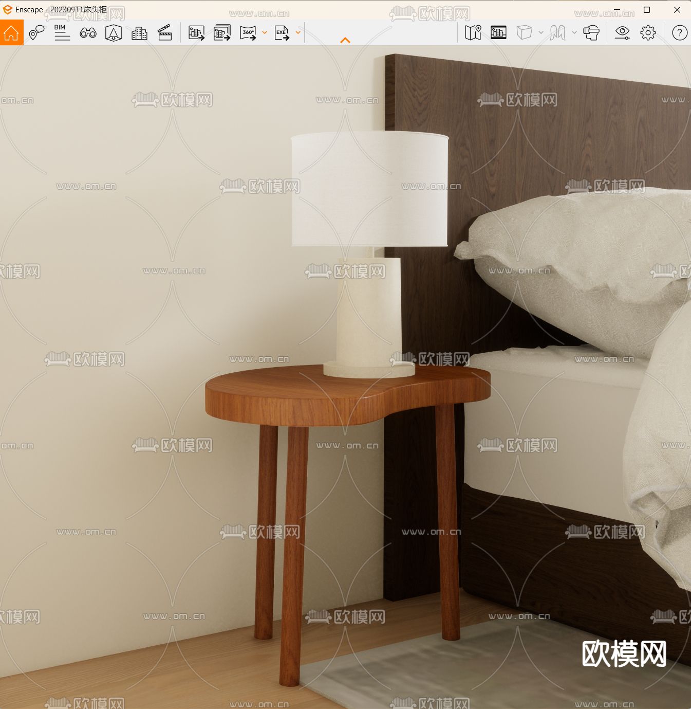
Task: Take a screenshot with the render export icon
Action: [196, 32]
